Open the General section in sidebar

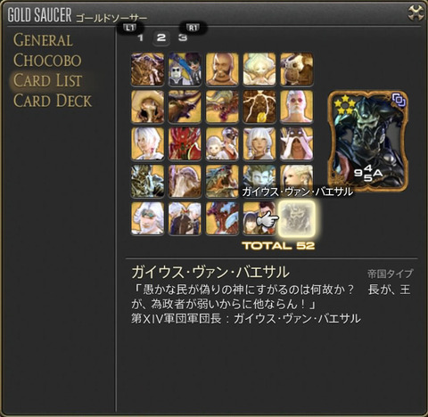point(43,40)
